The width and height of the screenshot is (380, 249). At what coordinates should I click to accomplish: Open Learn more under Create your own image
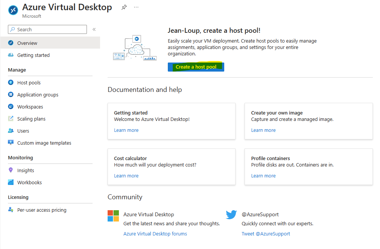point(263,130)
